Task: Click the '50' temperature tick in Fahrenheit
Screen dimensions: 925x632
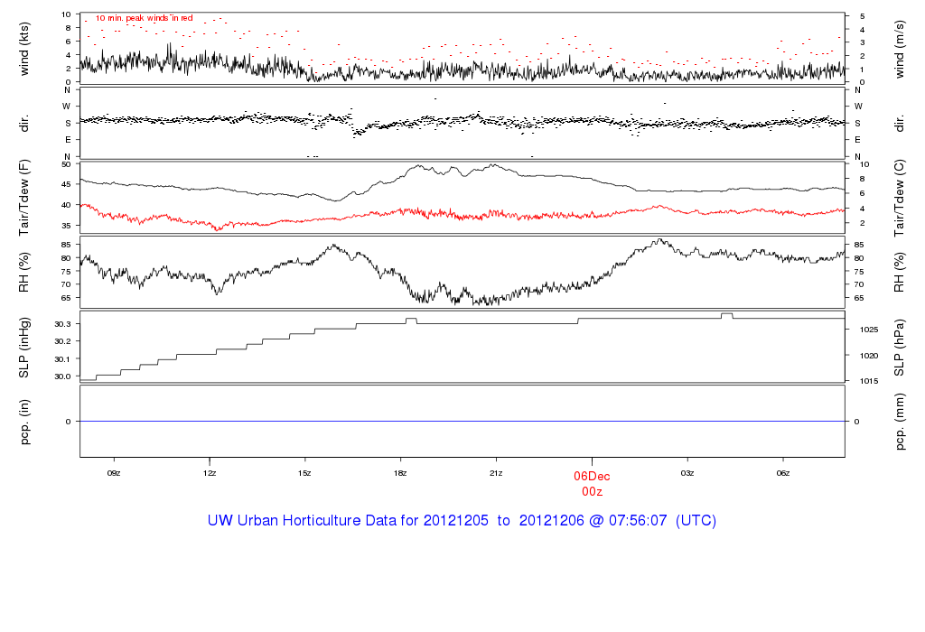Action: (66, 164)
